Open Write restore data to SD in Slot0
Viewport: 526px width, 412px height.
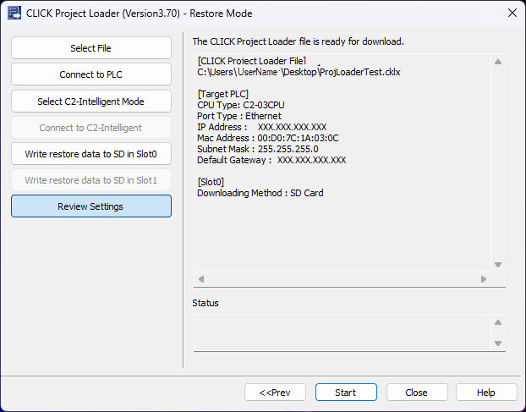pyautogui.click(x=91, y=154)
